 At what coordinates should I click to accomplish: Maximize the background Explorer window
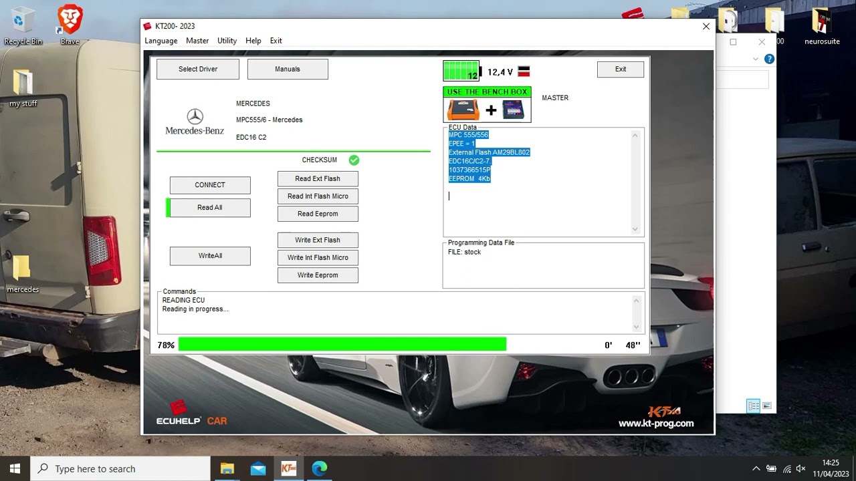pos(733,41)
